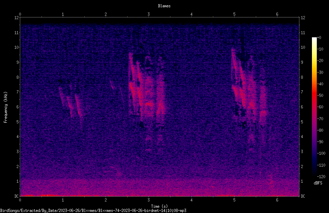Click the "Frequency (kHz)" axis label
Viewport: 329px width, 213px height.
(6, 107)
